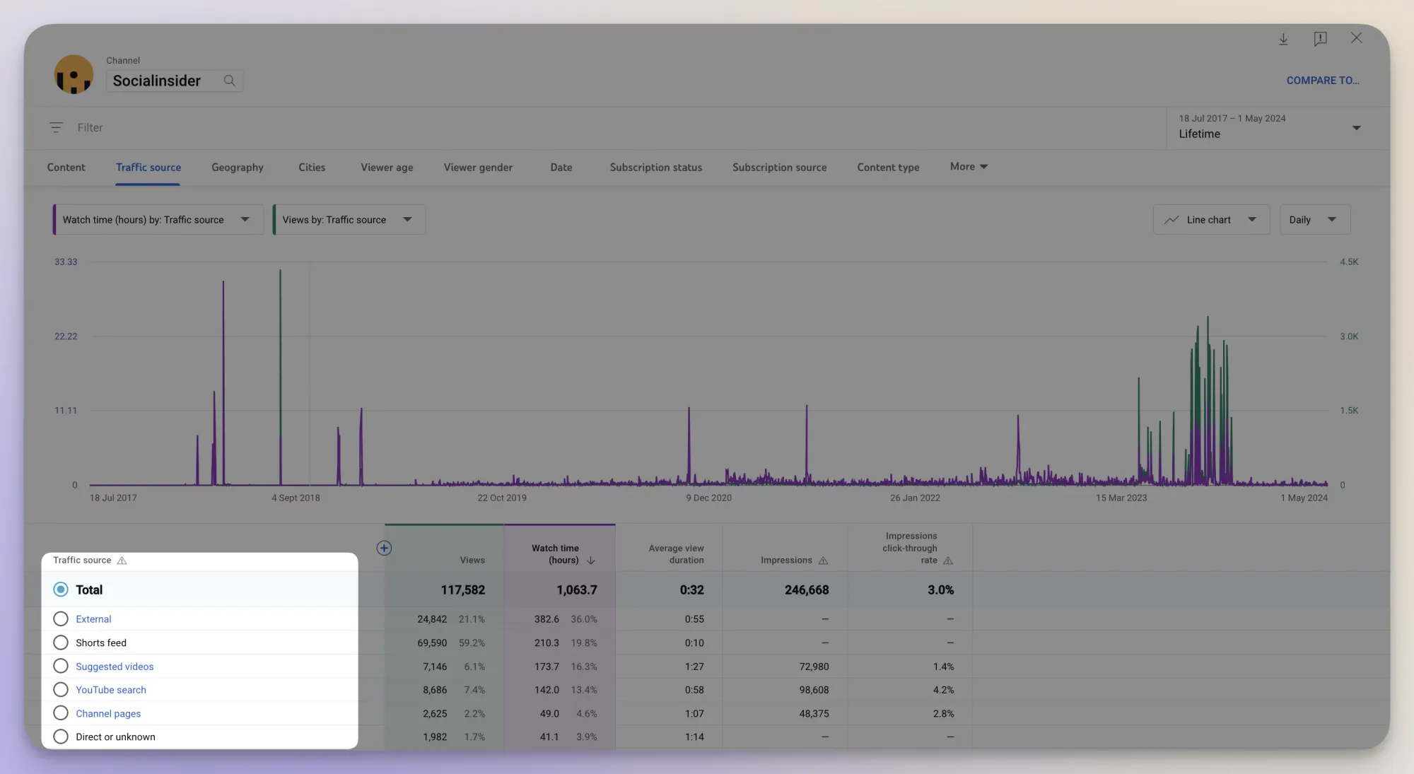The height and width of the screenshot is (774, 1414).
Task: Click YouTube search impressions value 98,608
Action: click(x=814, y=690)
